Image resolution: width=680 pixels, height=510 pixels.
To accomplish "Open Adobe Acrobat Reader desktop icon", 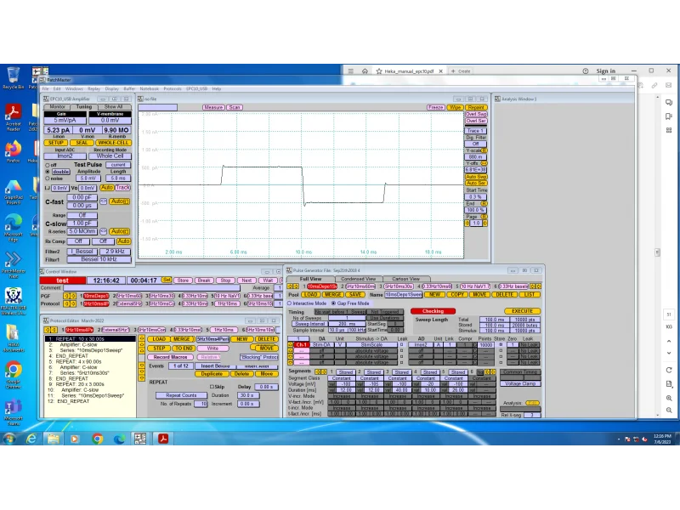I will (13, 113).
